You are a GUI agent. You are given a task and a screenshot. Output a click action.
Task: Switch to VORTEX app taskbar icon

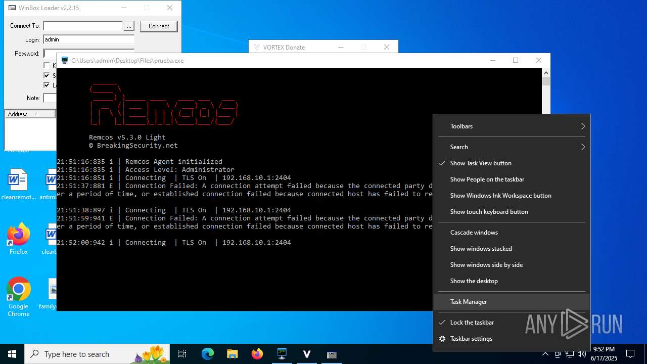coord(307,354)
